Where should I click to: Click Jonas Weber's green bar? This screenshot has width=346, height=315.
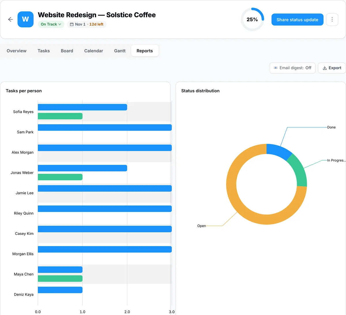coord(60,177)
